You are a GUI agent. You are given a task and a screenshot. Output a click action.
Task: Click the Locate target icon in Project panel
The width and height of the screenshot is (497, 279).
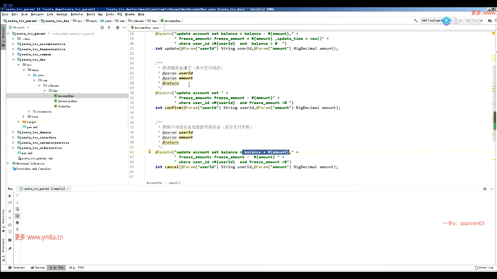(102, 28)
